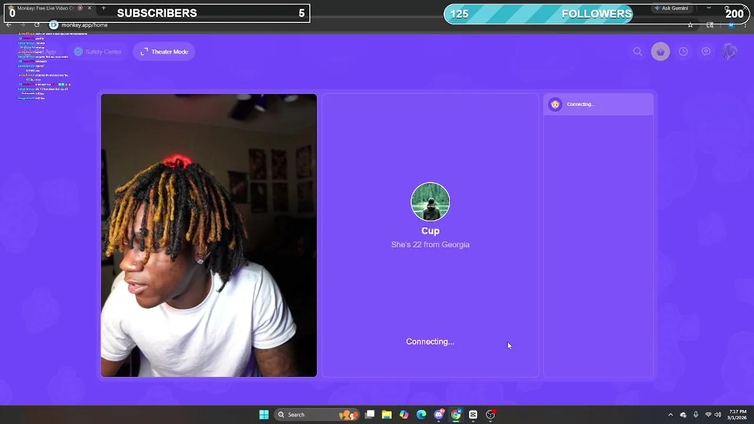
Task: Open Task View on the taskbar
Action: tap(370, 415)
